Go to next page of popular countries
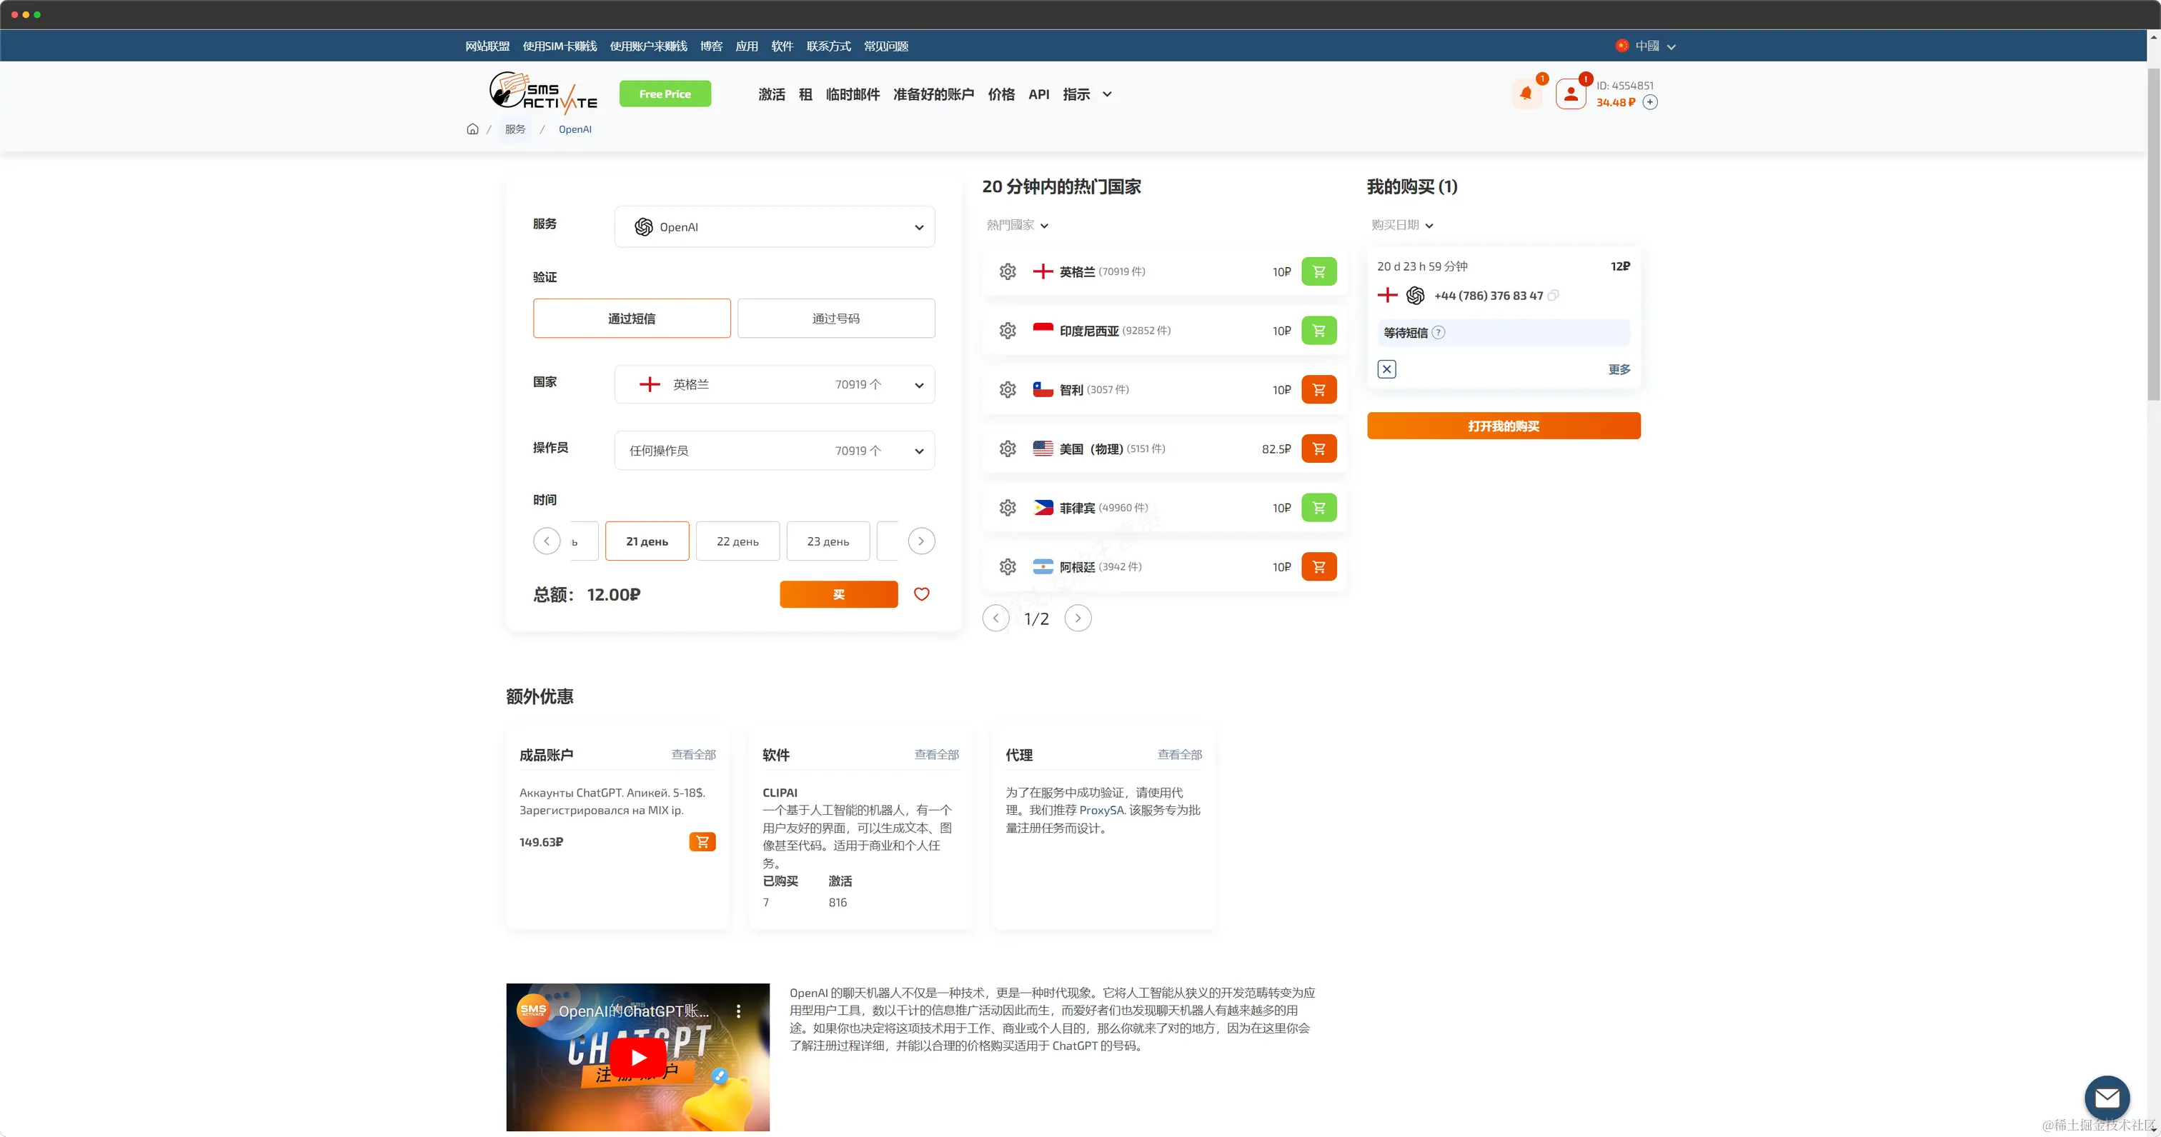The width and height of the screenshot is (2161, 1137). click(1078, 618)
